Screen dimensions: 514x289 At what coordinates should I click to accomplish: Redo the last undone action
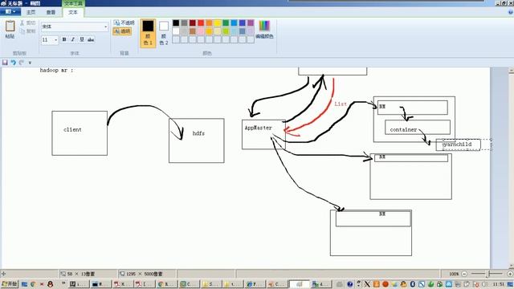pos(22,63)
